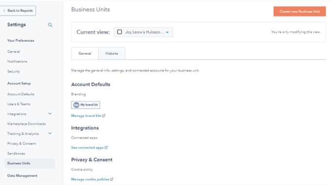
Task: Expand the Tracking & Analytics sidebar chevron
Action: point(50,133)
